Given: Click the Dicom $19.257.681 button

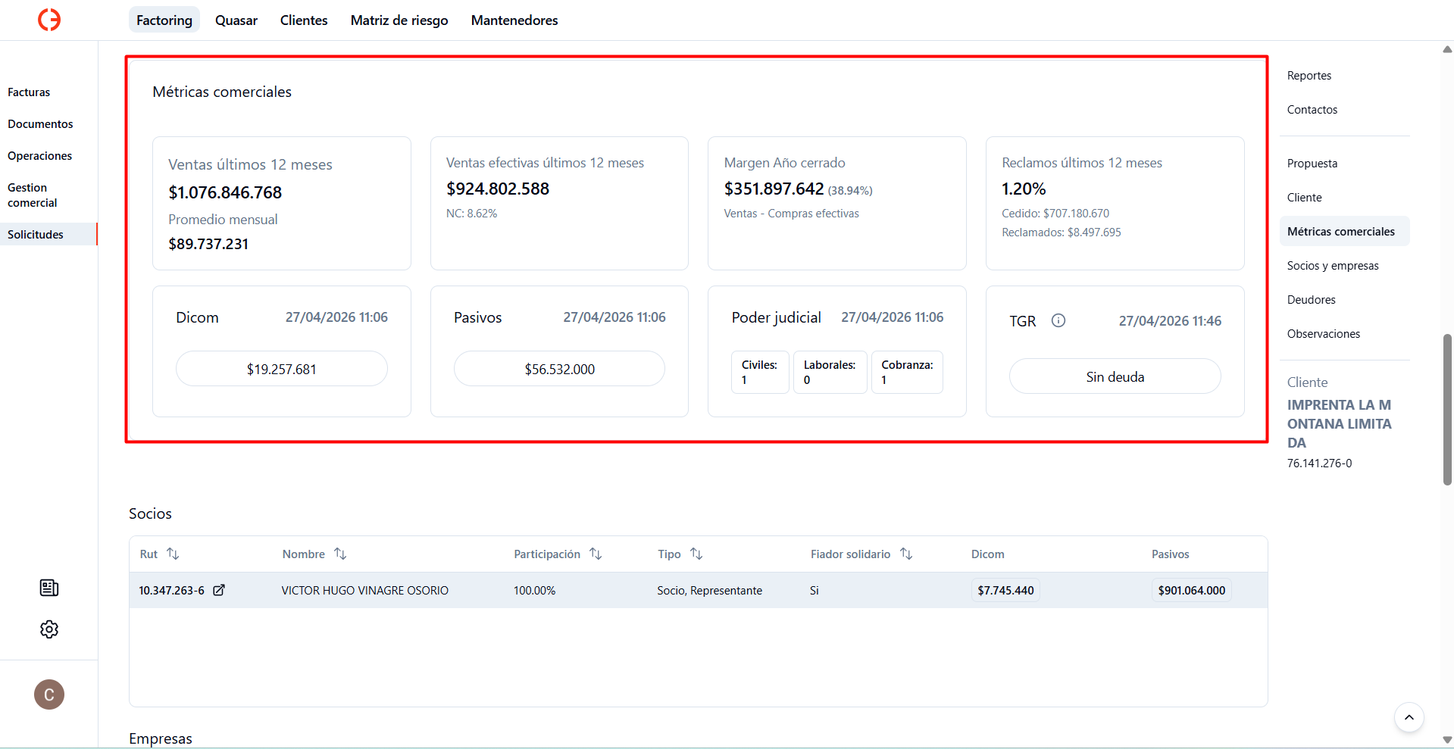Looking at the screenshot, I should coord(282,369).
